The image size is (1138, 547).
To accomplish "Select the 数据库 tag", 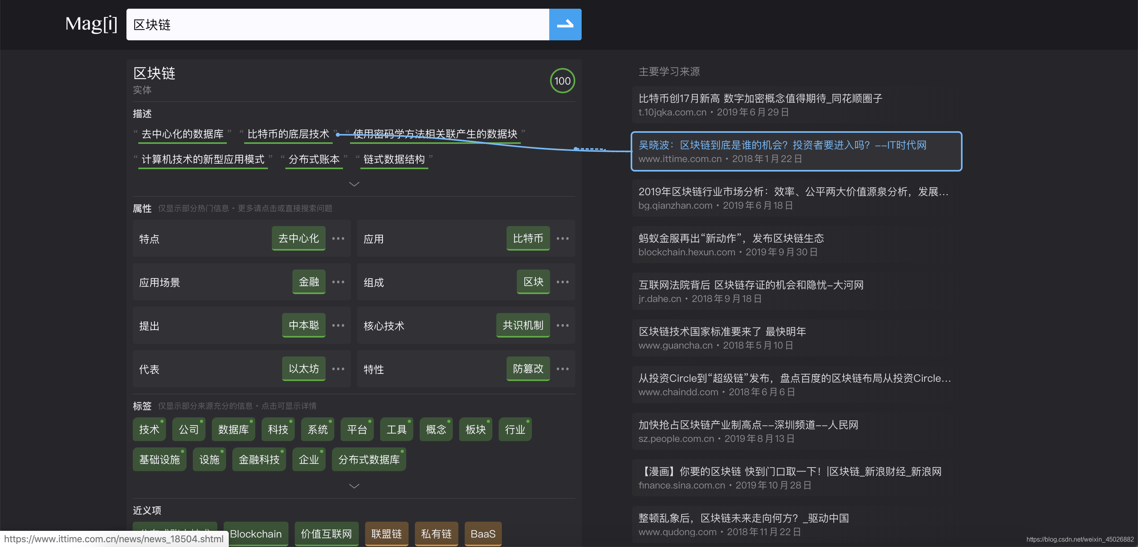I will [233, 430].
